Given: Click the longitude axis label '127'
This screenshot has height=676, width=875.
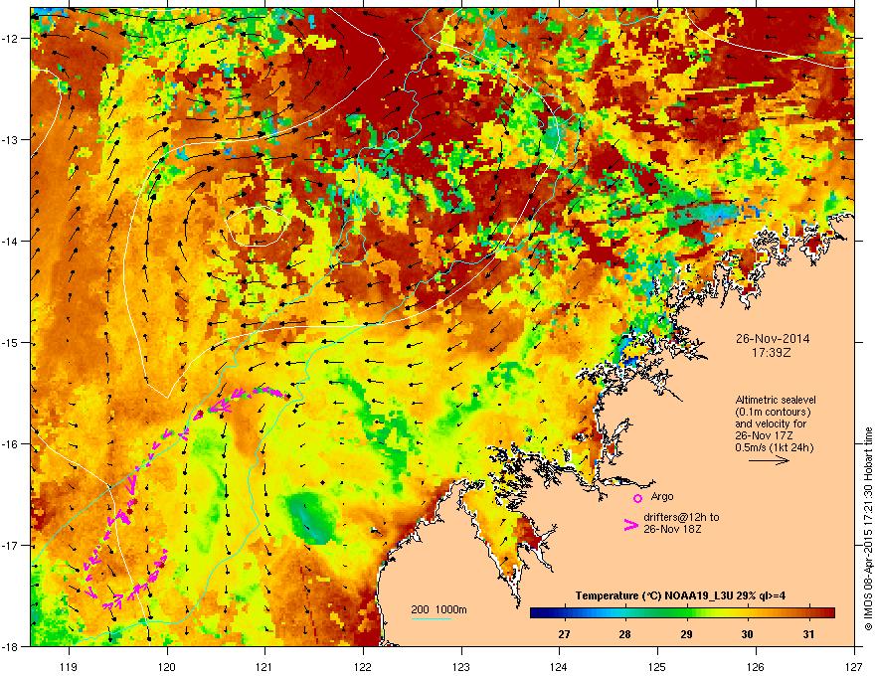Looking at the screenshot, I should [854, 667].
